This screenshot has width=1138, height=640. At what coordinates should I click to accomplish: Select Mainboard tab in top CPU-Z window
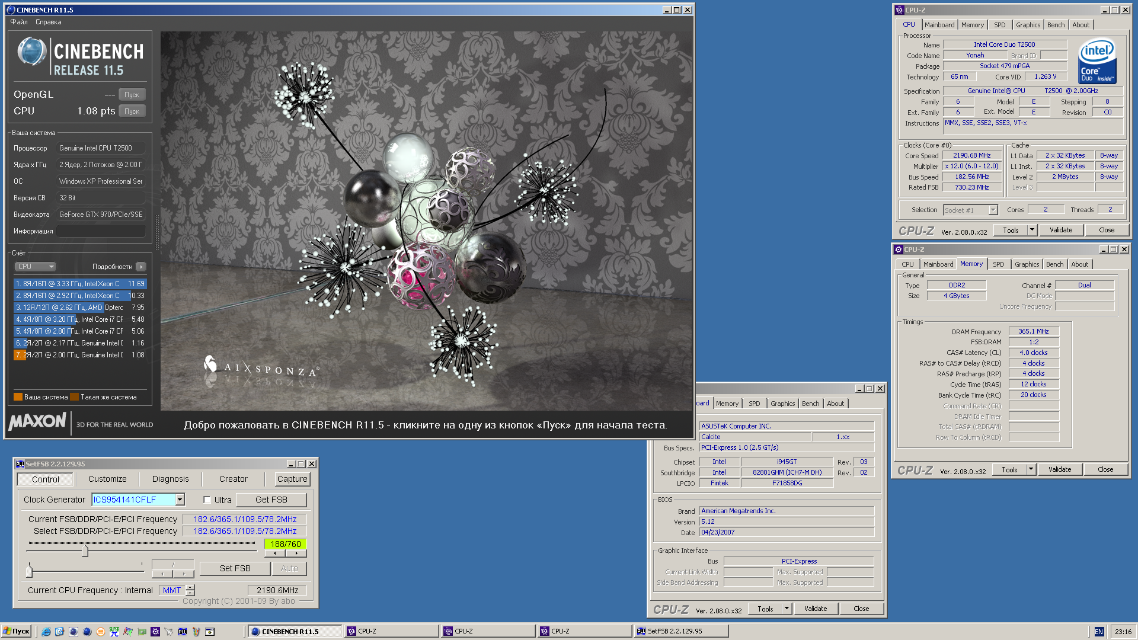click(x=939, y=25)
